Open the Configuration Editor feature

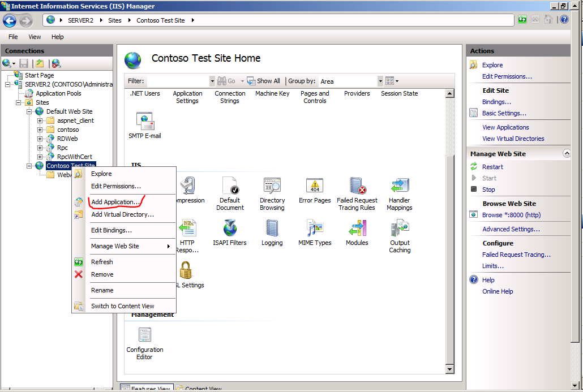coord(145,343)
